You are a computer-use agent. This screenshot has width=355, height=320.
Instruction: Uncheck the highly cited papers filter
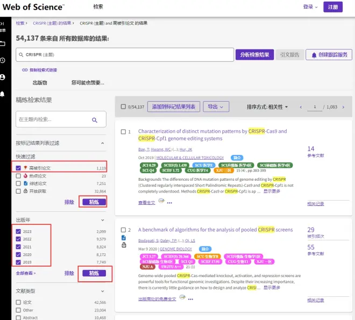point(18,168)
